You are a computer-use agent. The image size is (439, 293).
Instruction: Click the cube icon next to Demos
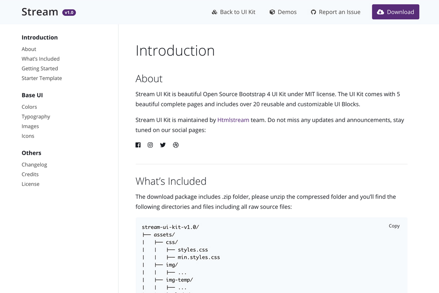(x=272, y=12)
